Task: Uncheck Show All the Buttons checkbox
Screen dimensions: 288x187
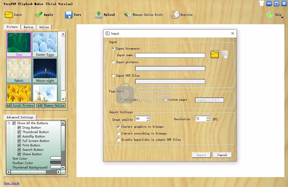Action: point(14,123)
